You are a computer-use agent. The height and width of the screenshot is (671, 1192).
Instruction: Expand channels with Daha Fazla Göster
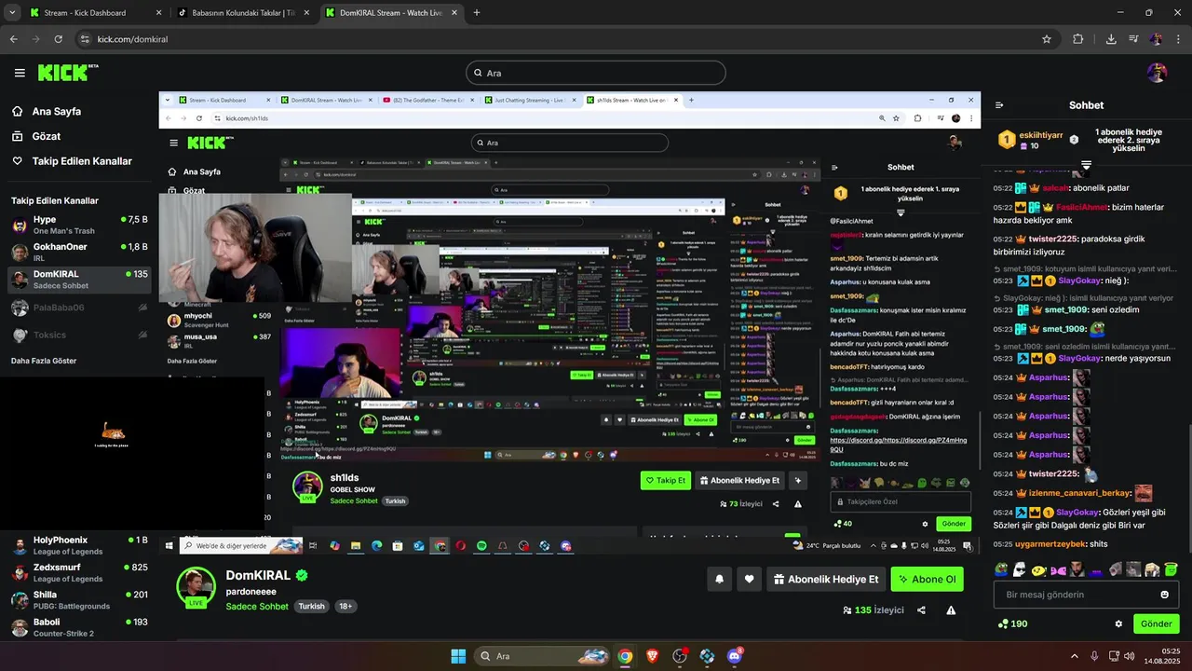[44, 361]
